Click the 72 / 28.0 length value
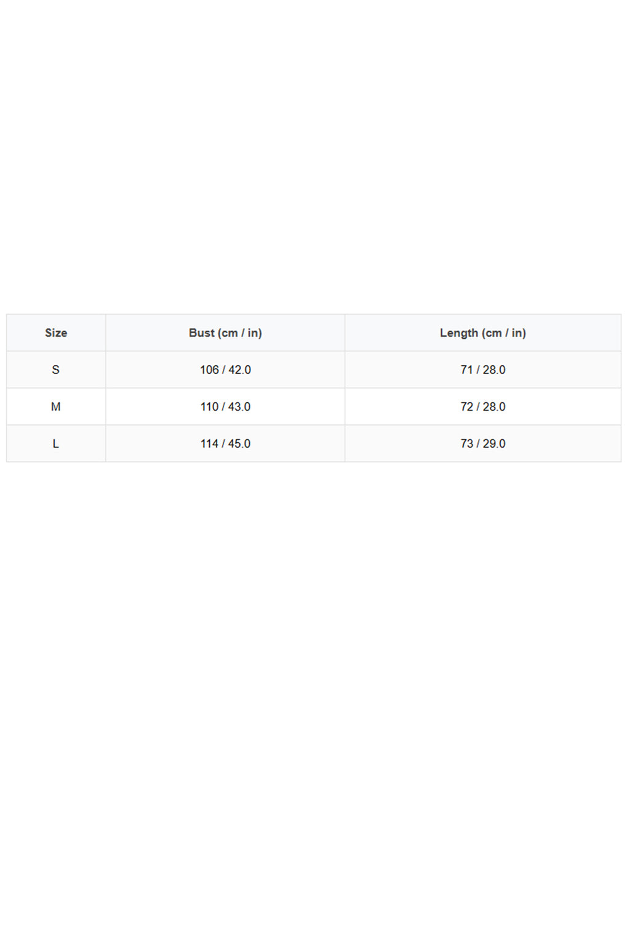Screen dimensions: 630x946 [483, 406]
